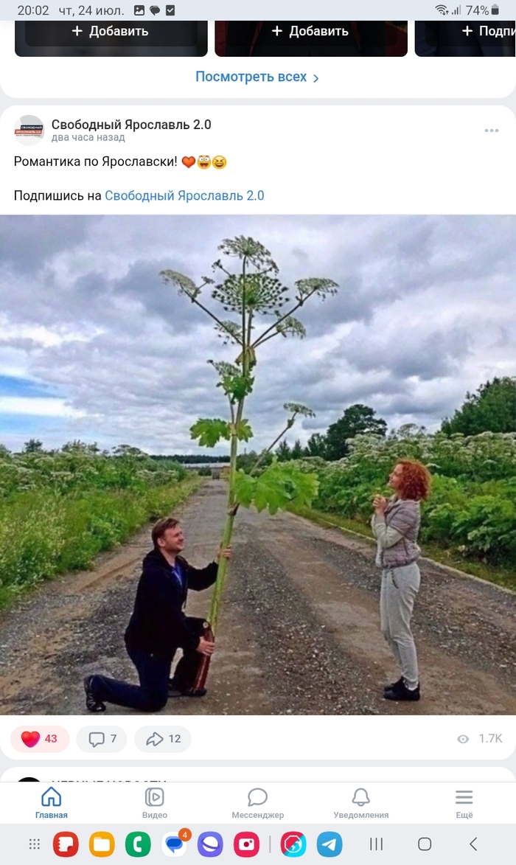Open comments on the Ярославль post
Viewport: 516px width, 865px height.
102,739
